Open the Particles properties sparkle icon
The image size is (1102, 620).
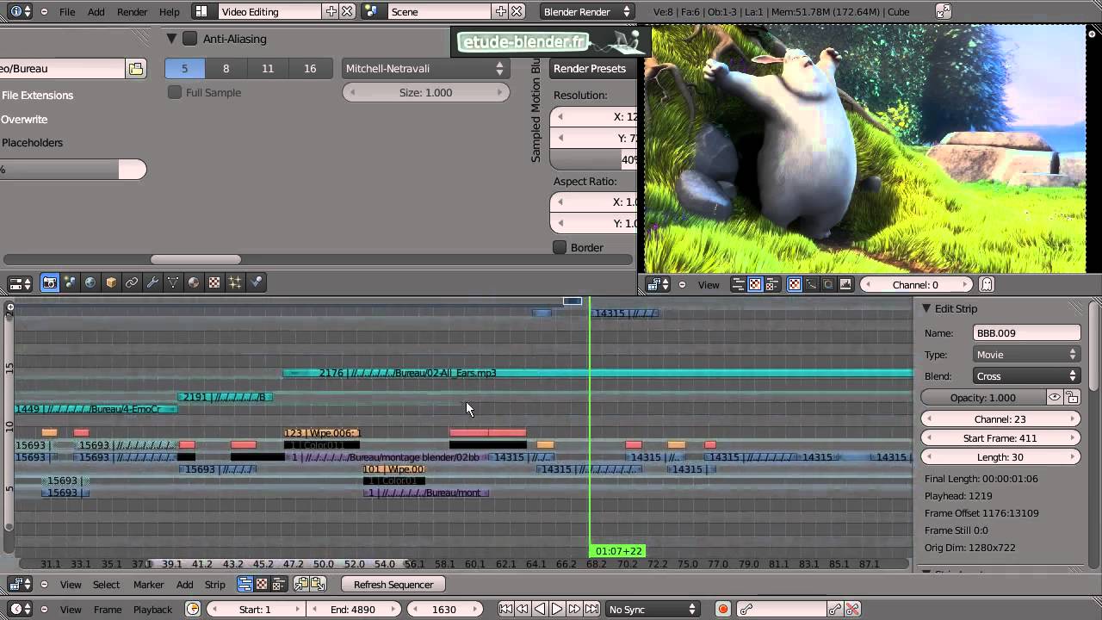pyautogui.click(x=235, y=282)
